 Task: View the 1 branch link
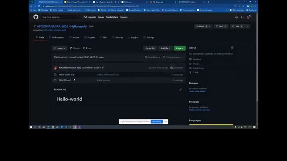[x=75, y=48]
